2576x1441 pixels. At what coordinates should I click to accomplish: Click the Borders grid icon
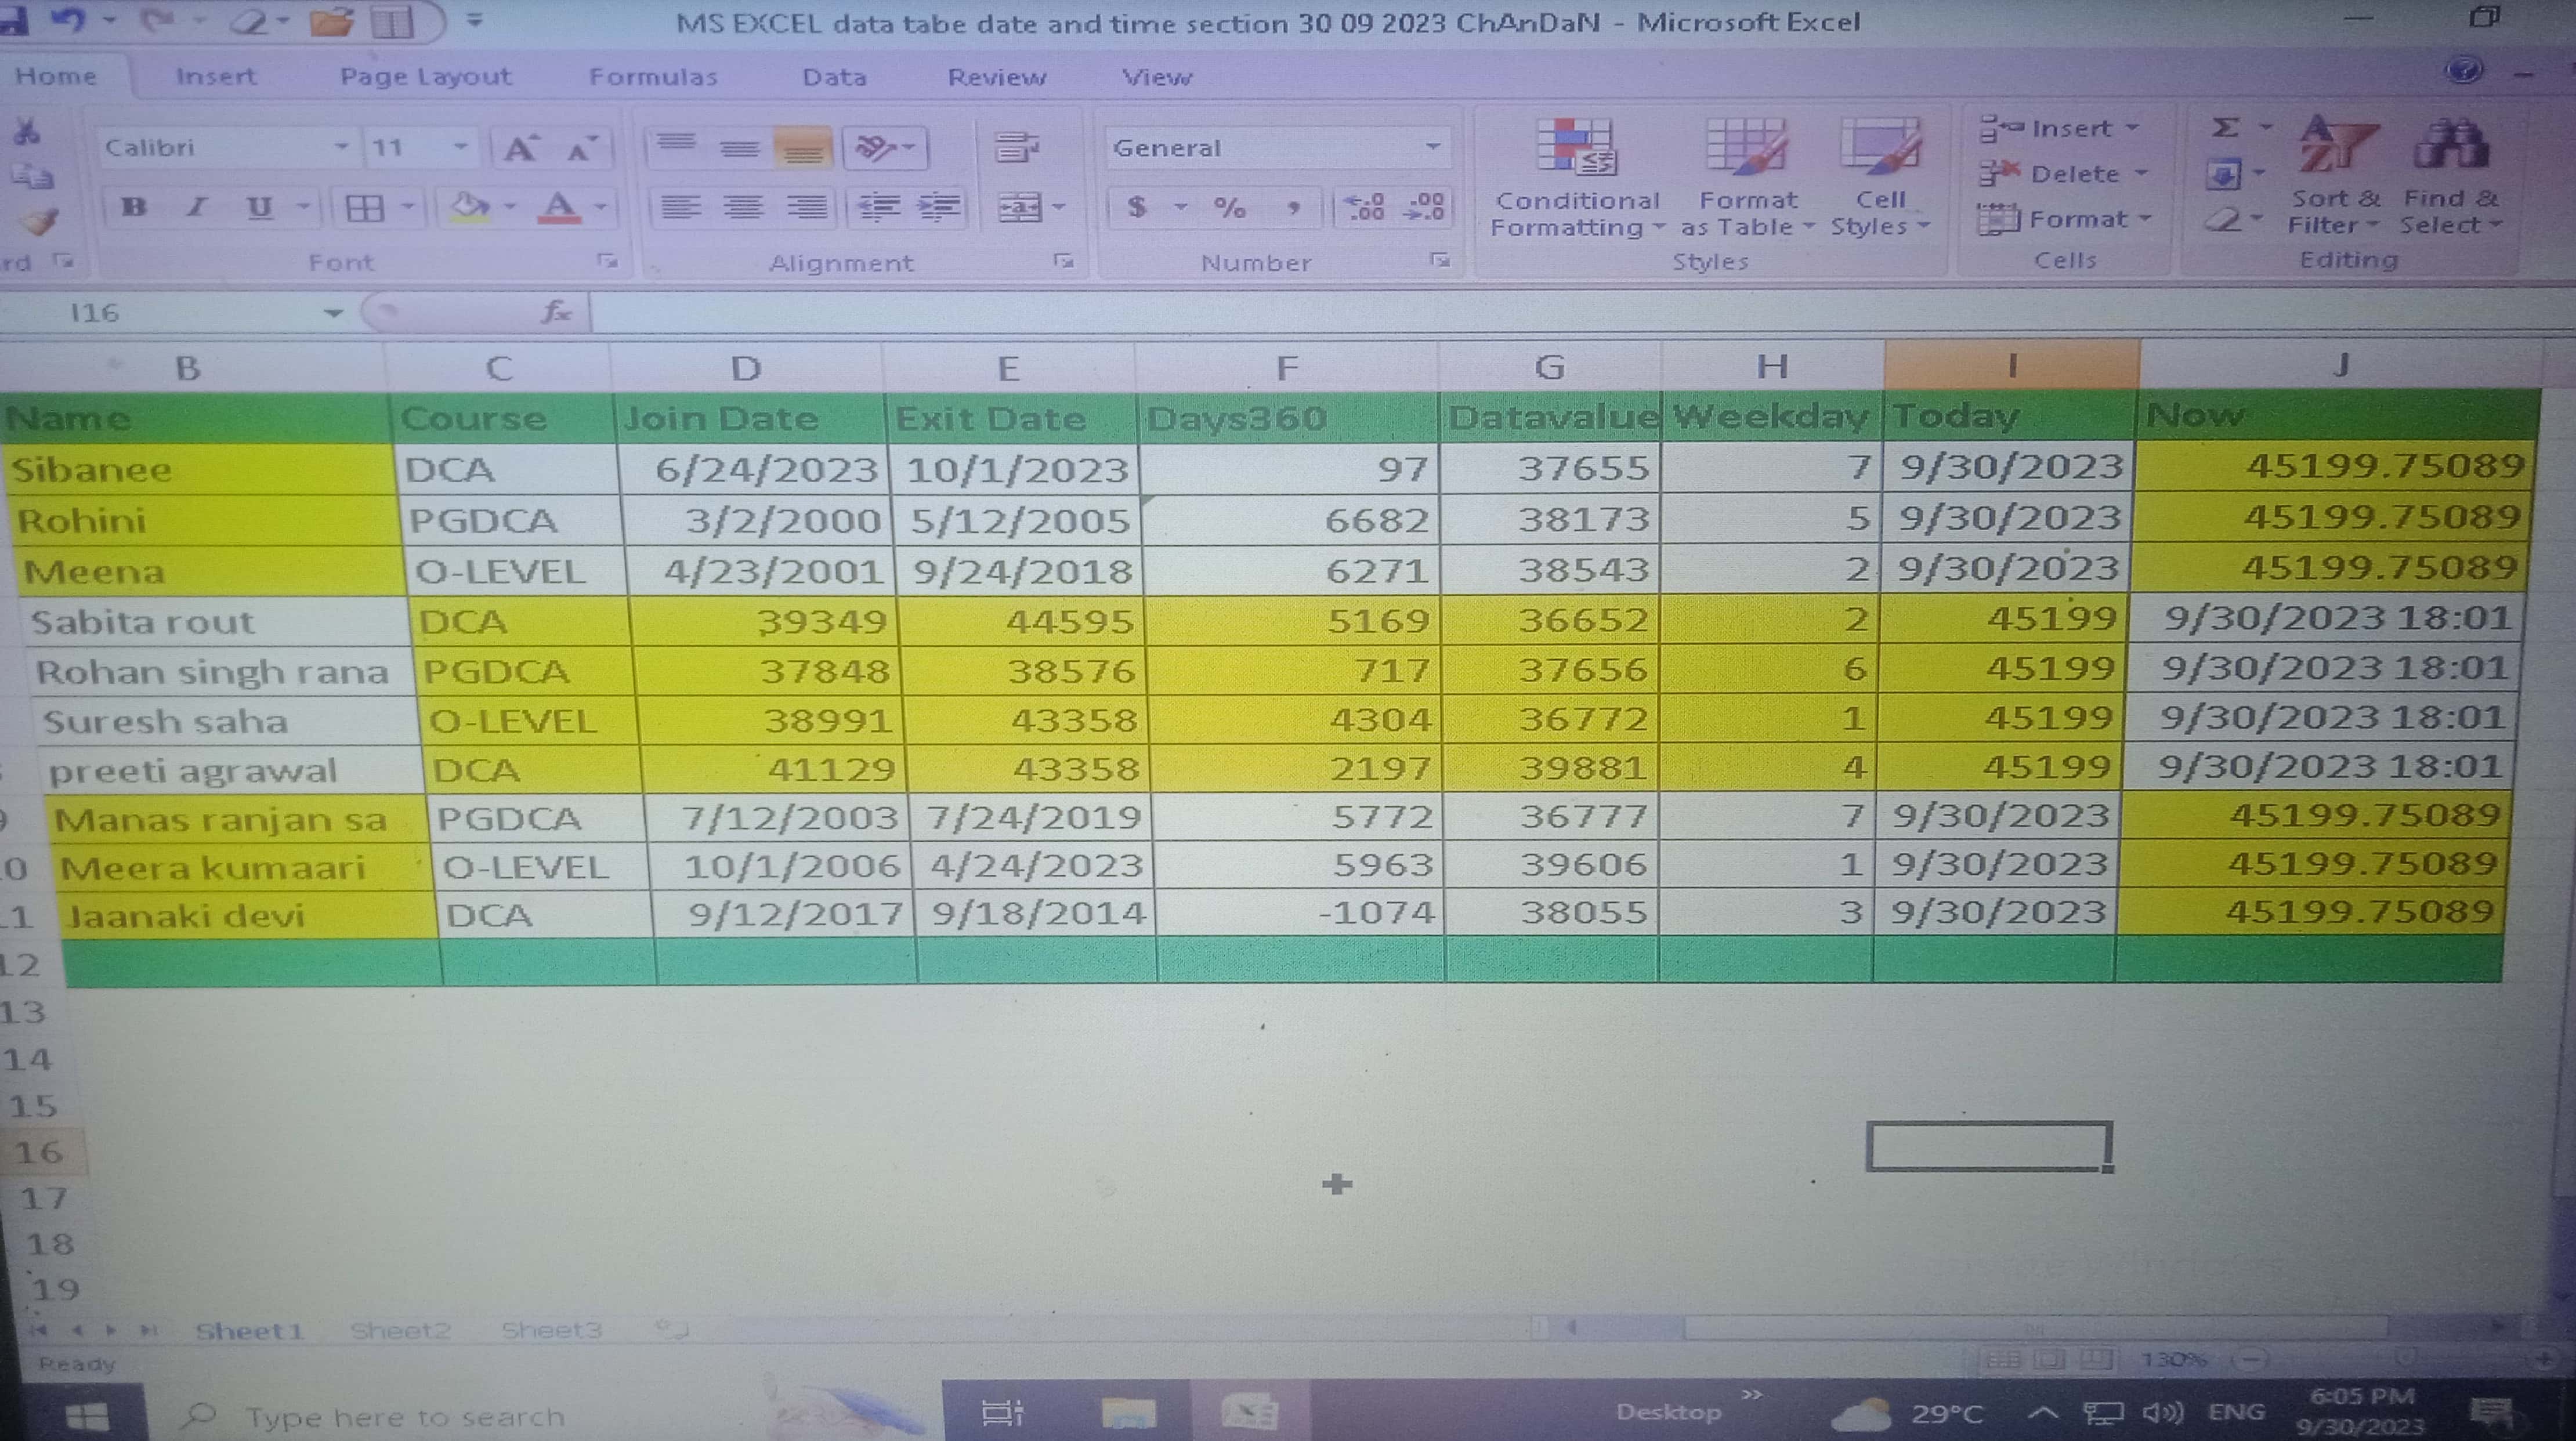point(364,208)
